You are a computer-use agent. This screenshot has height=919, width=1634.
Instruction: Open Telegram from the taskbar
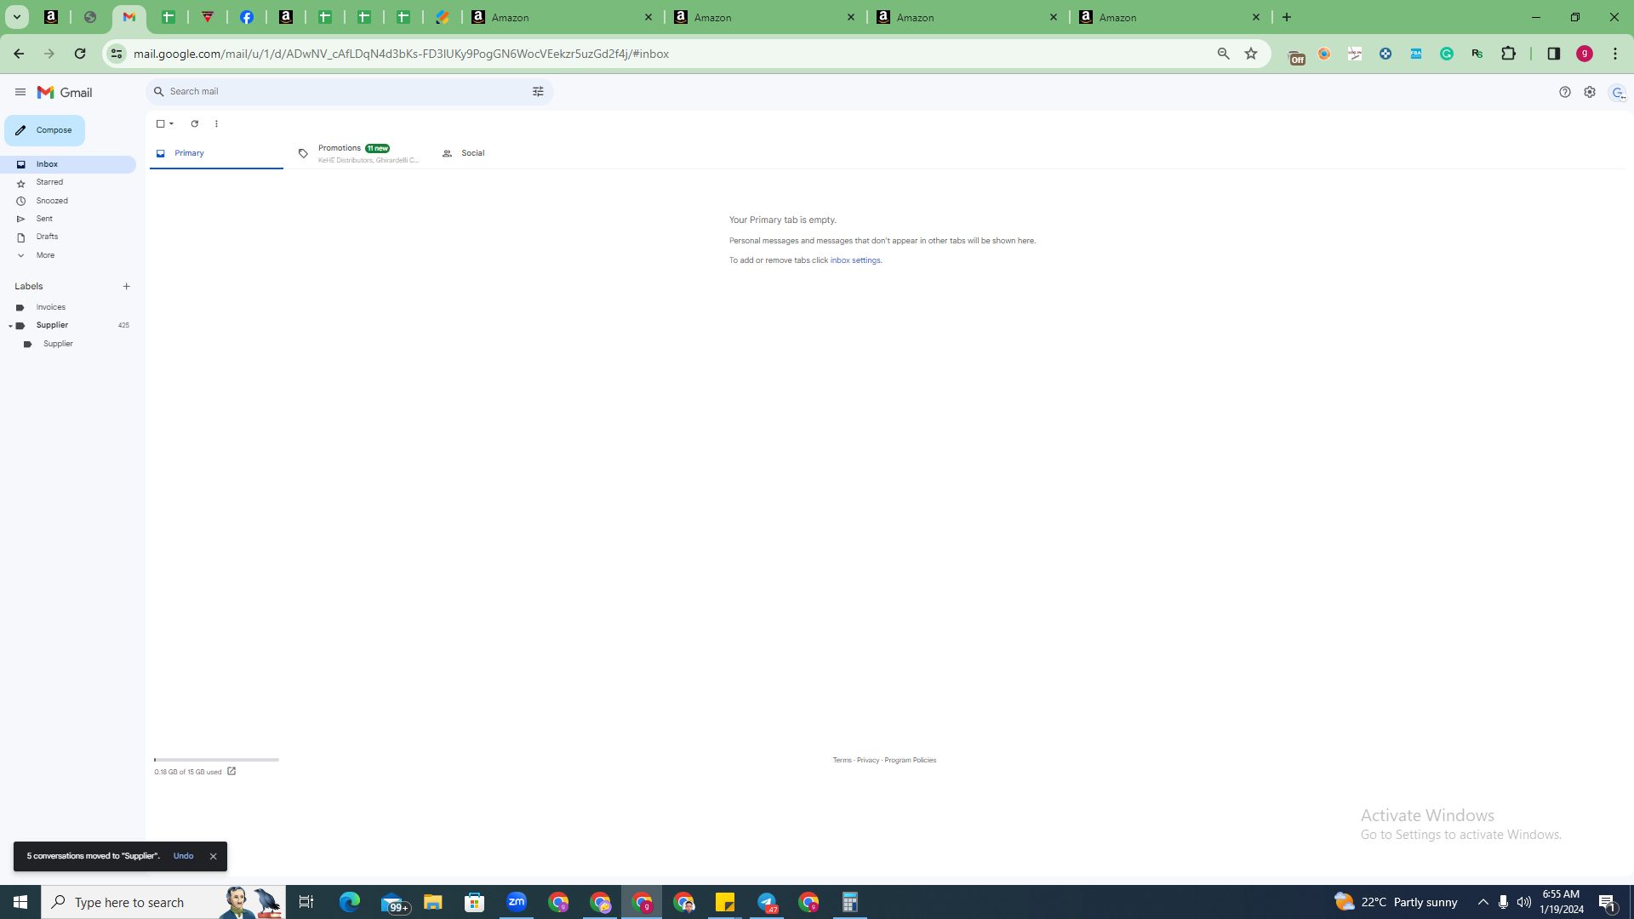[x=767, y=902]
